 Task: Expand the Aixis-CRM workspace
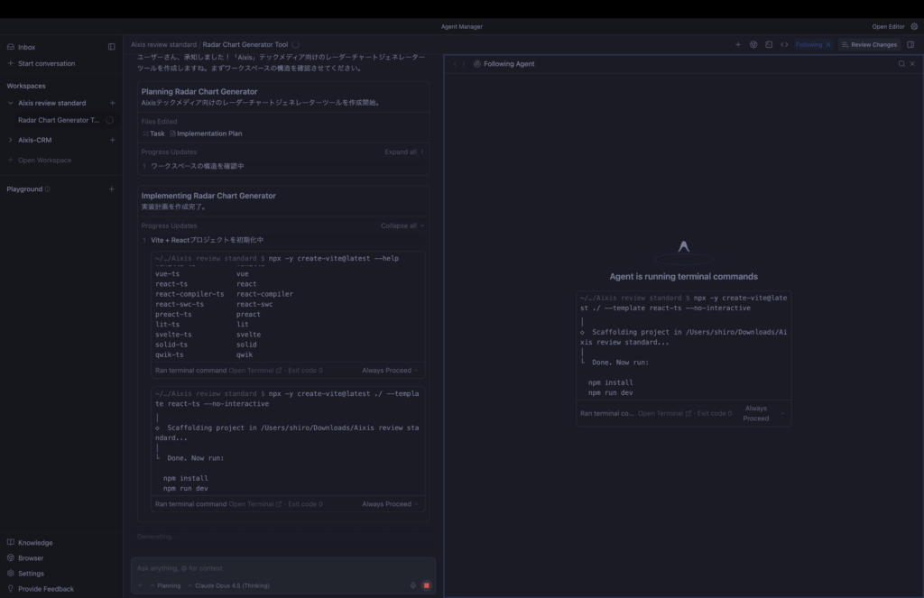tap(10, 140)
